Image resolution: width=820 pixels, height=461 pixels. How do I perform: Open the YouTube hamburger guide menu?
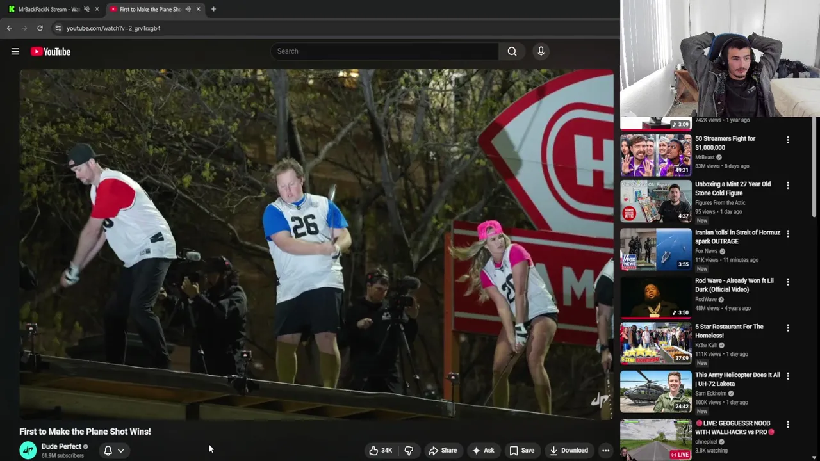tap(15, 52)
